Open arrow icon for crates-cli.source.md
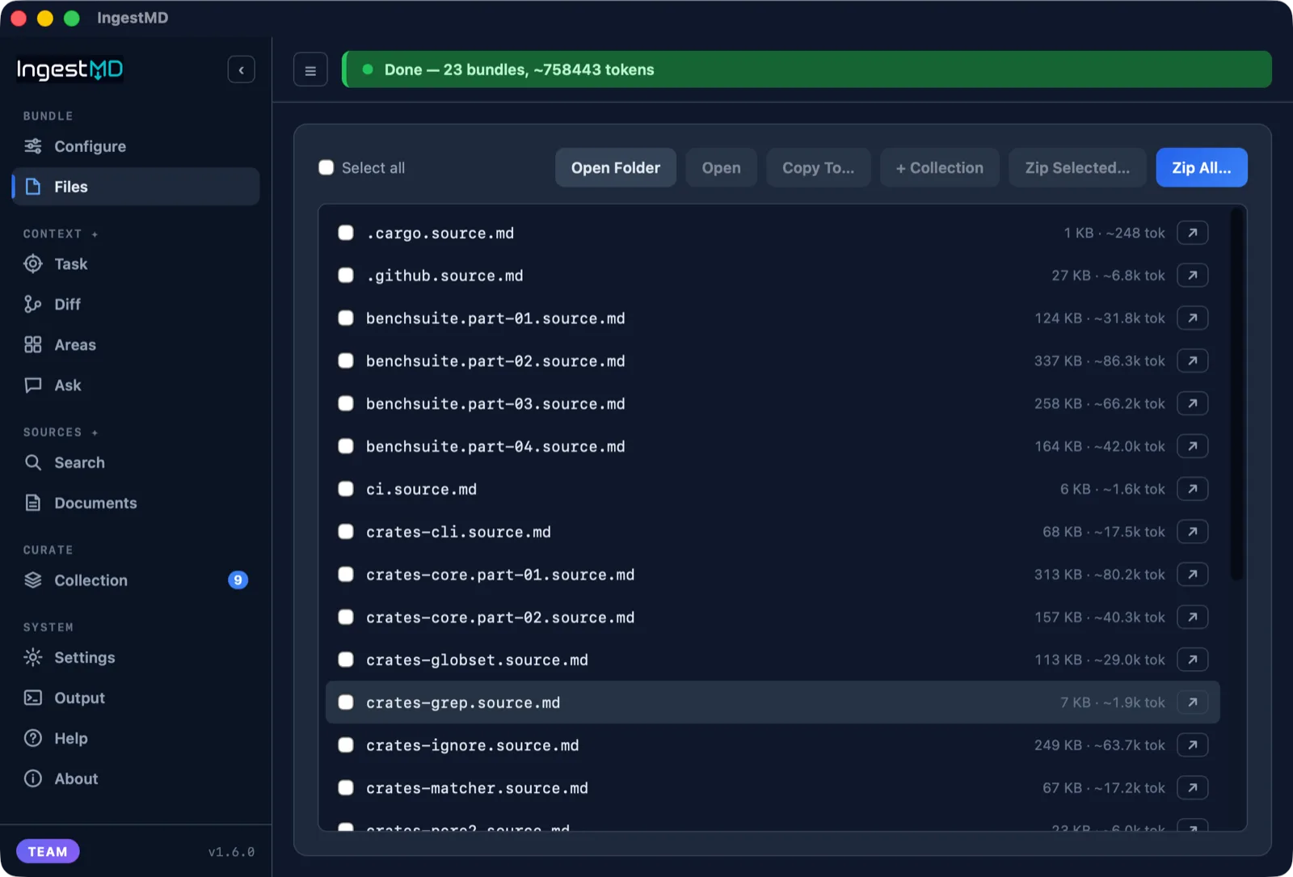This screenshot has width=1293, height=877. click(1192, 532)
